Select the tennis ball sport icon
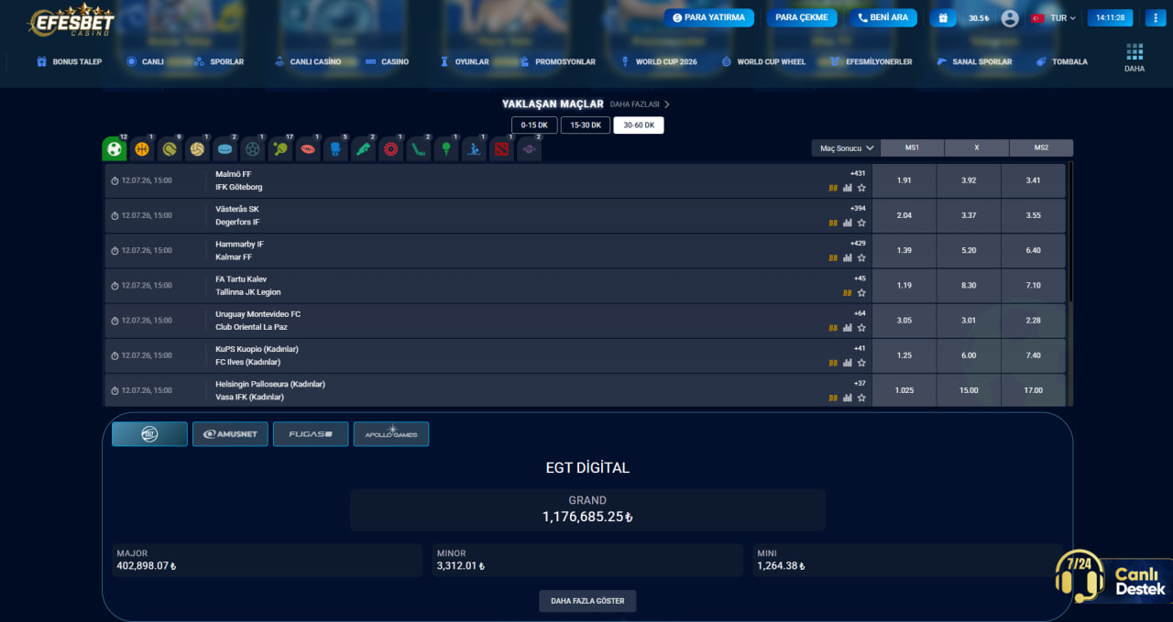 tap(170, 148)
